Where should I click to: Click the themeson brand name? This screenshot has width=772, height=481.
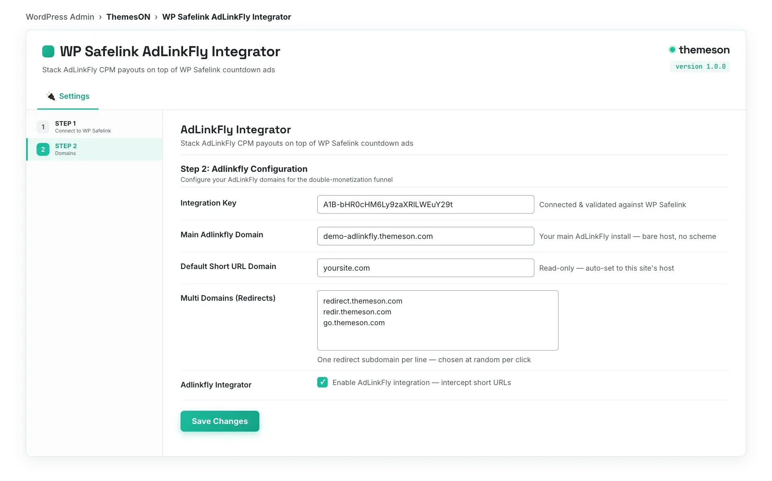(x=704, y=50)
